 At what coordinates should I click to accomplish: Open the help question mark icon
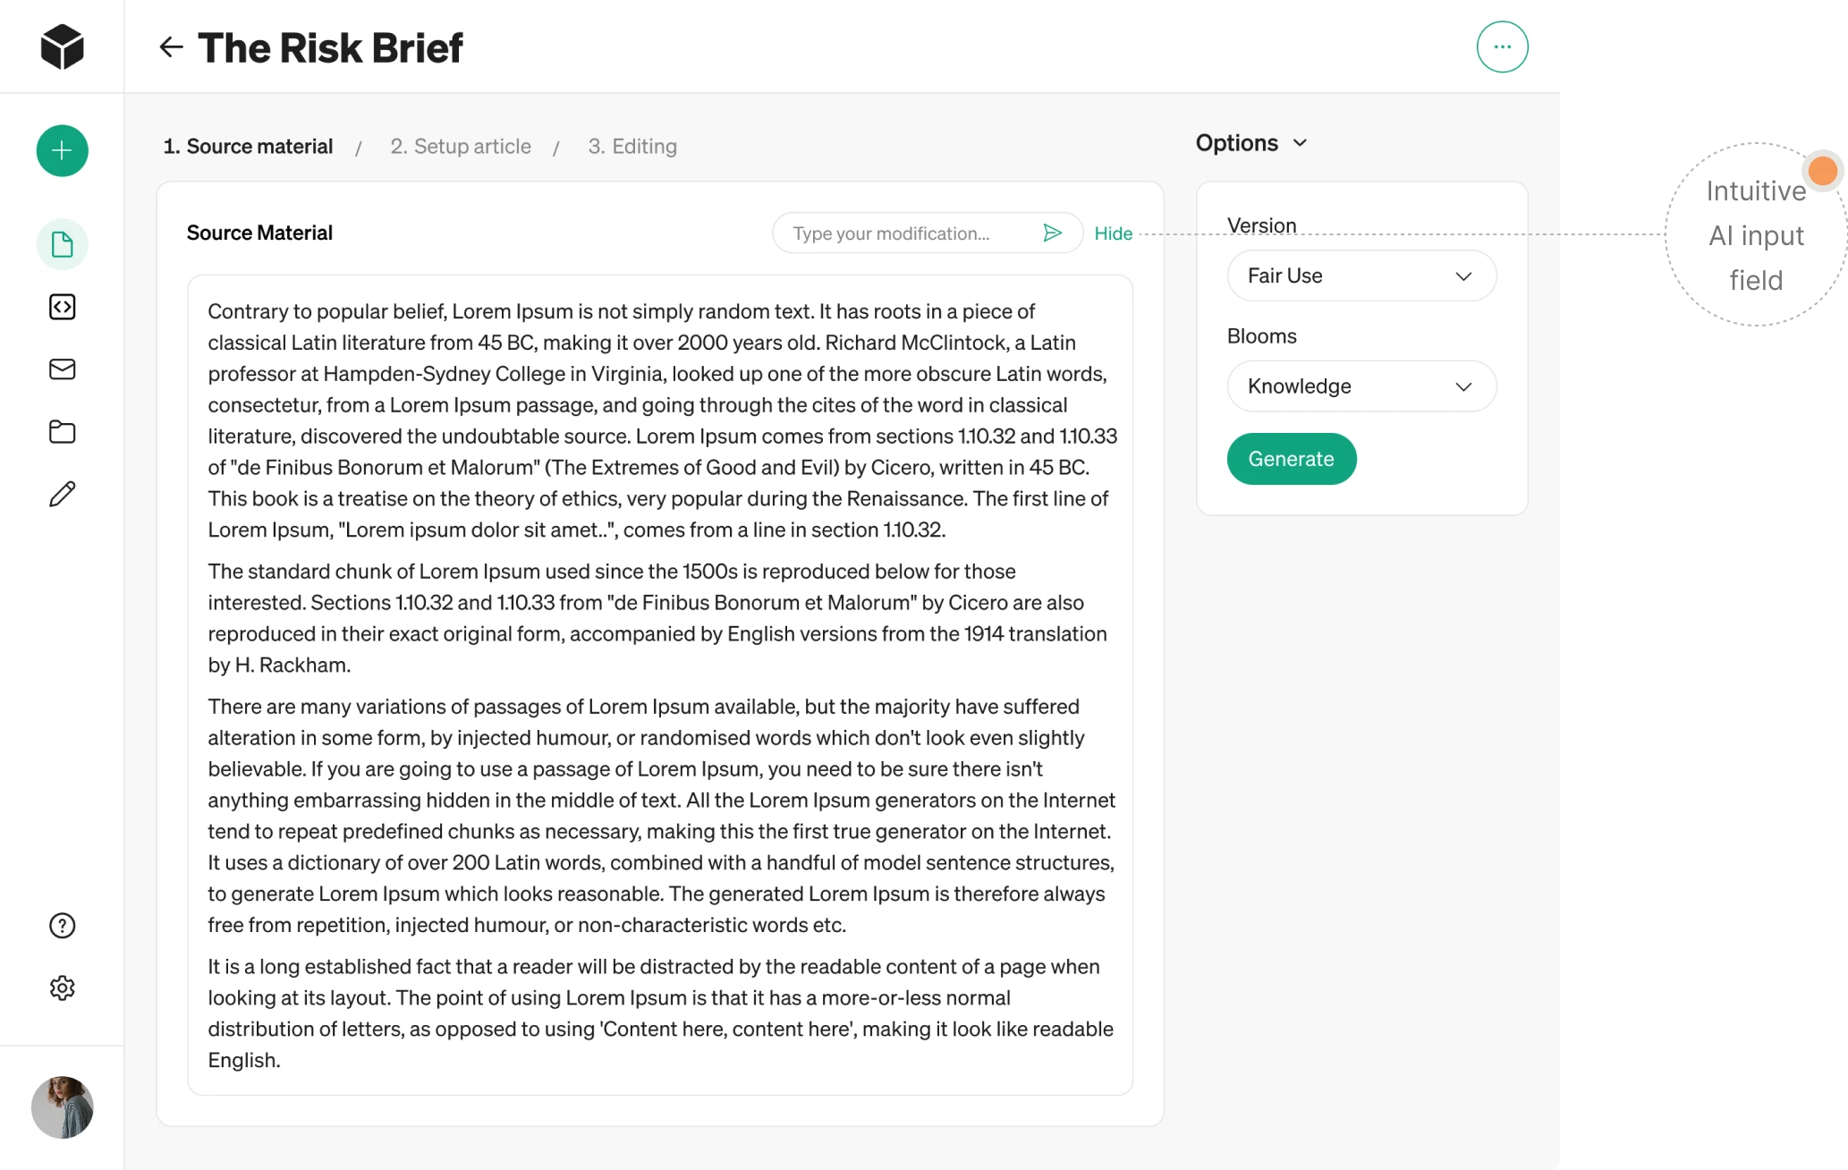pyautogui.click(x=61, y=925)
